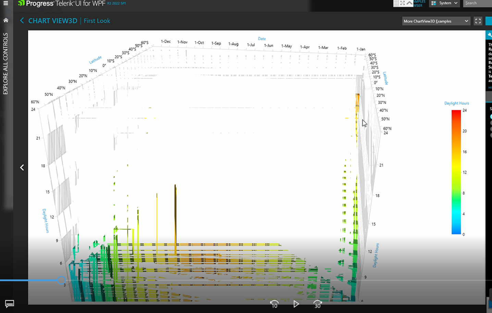Skip forward 30 seconds in the video
This screenshot has width=492, height=313.
pyautogui.click(x=317, y=304)
